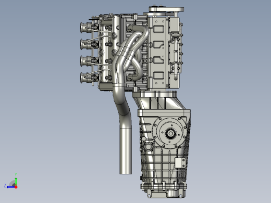Click the blue Z axis arrow of the triad
The image size is (271, 203).
tap(10, 187)
